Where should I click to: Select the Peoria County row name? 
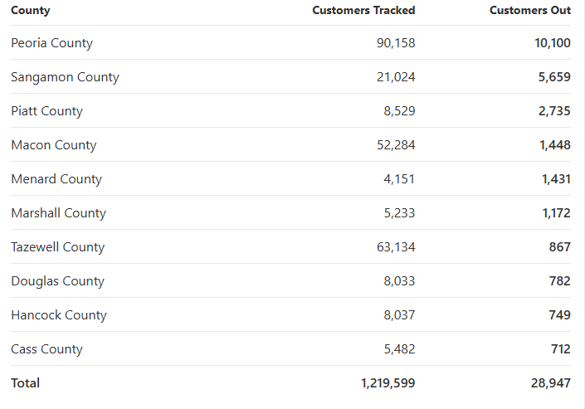point(51,43)
